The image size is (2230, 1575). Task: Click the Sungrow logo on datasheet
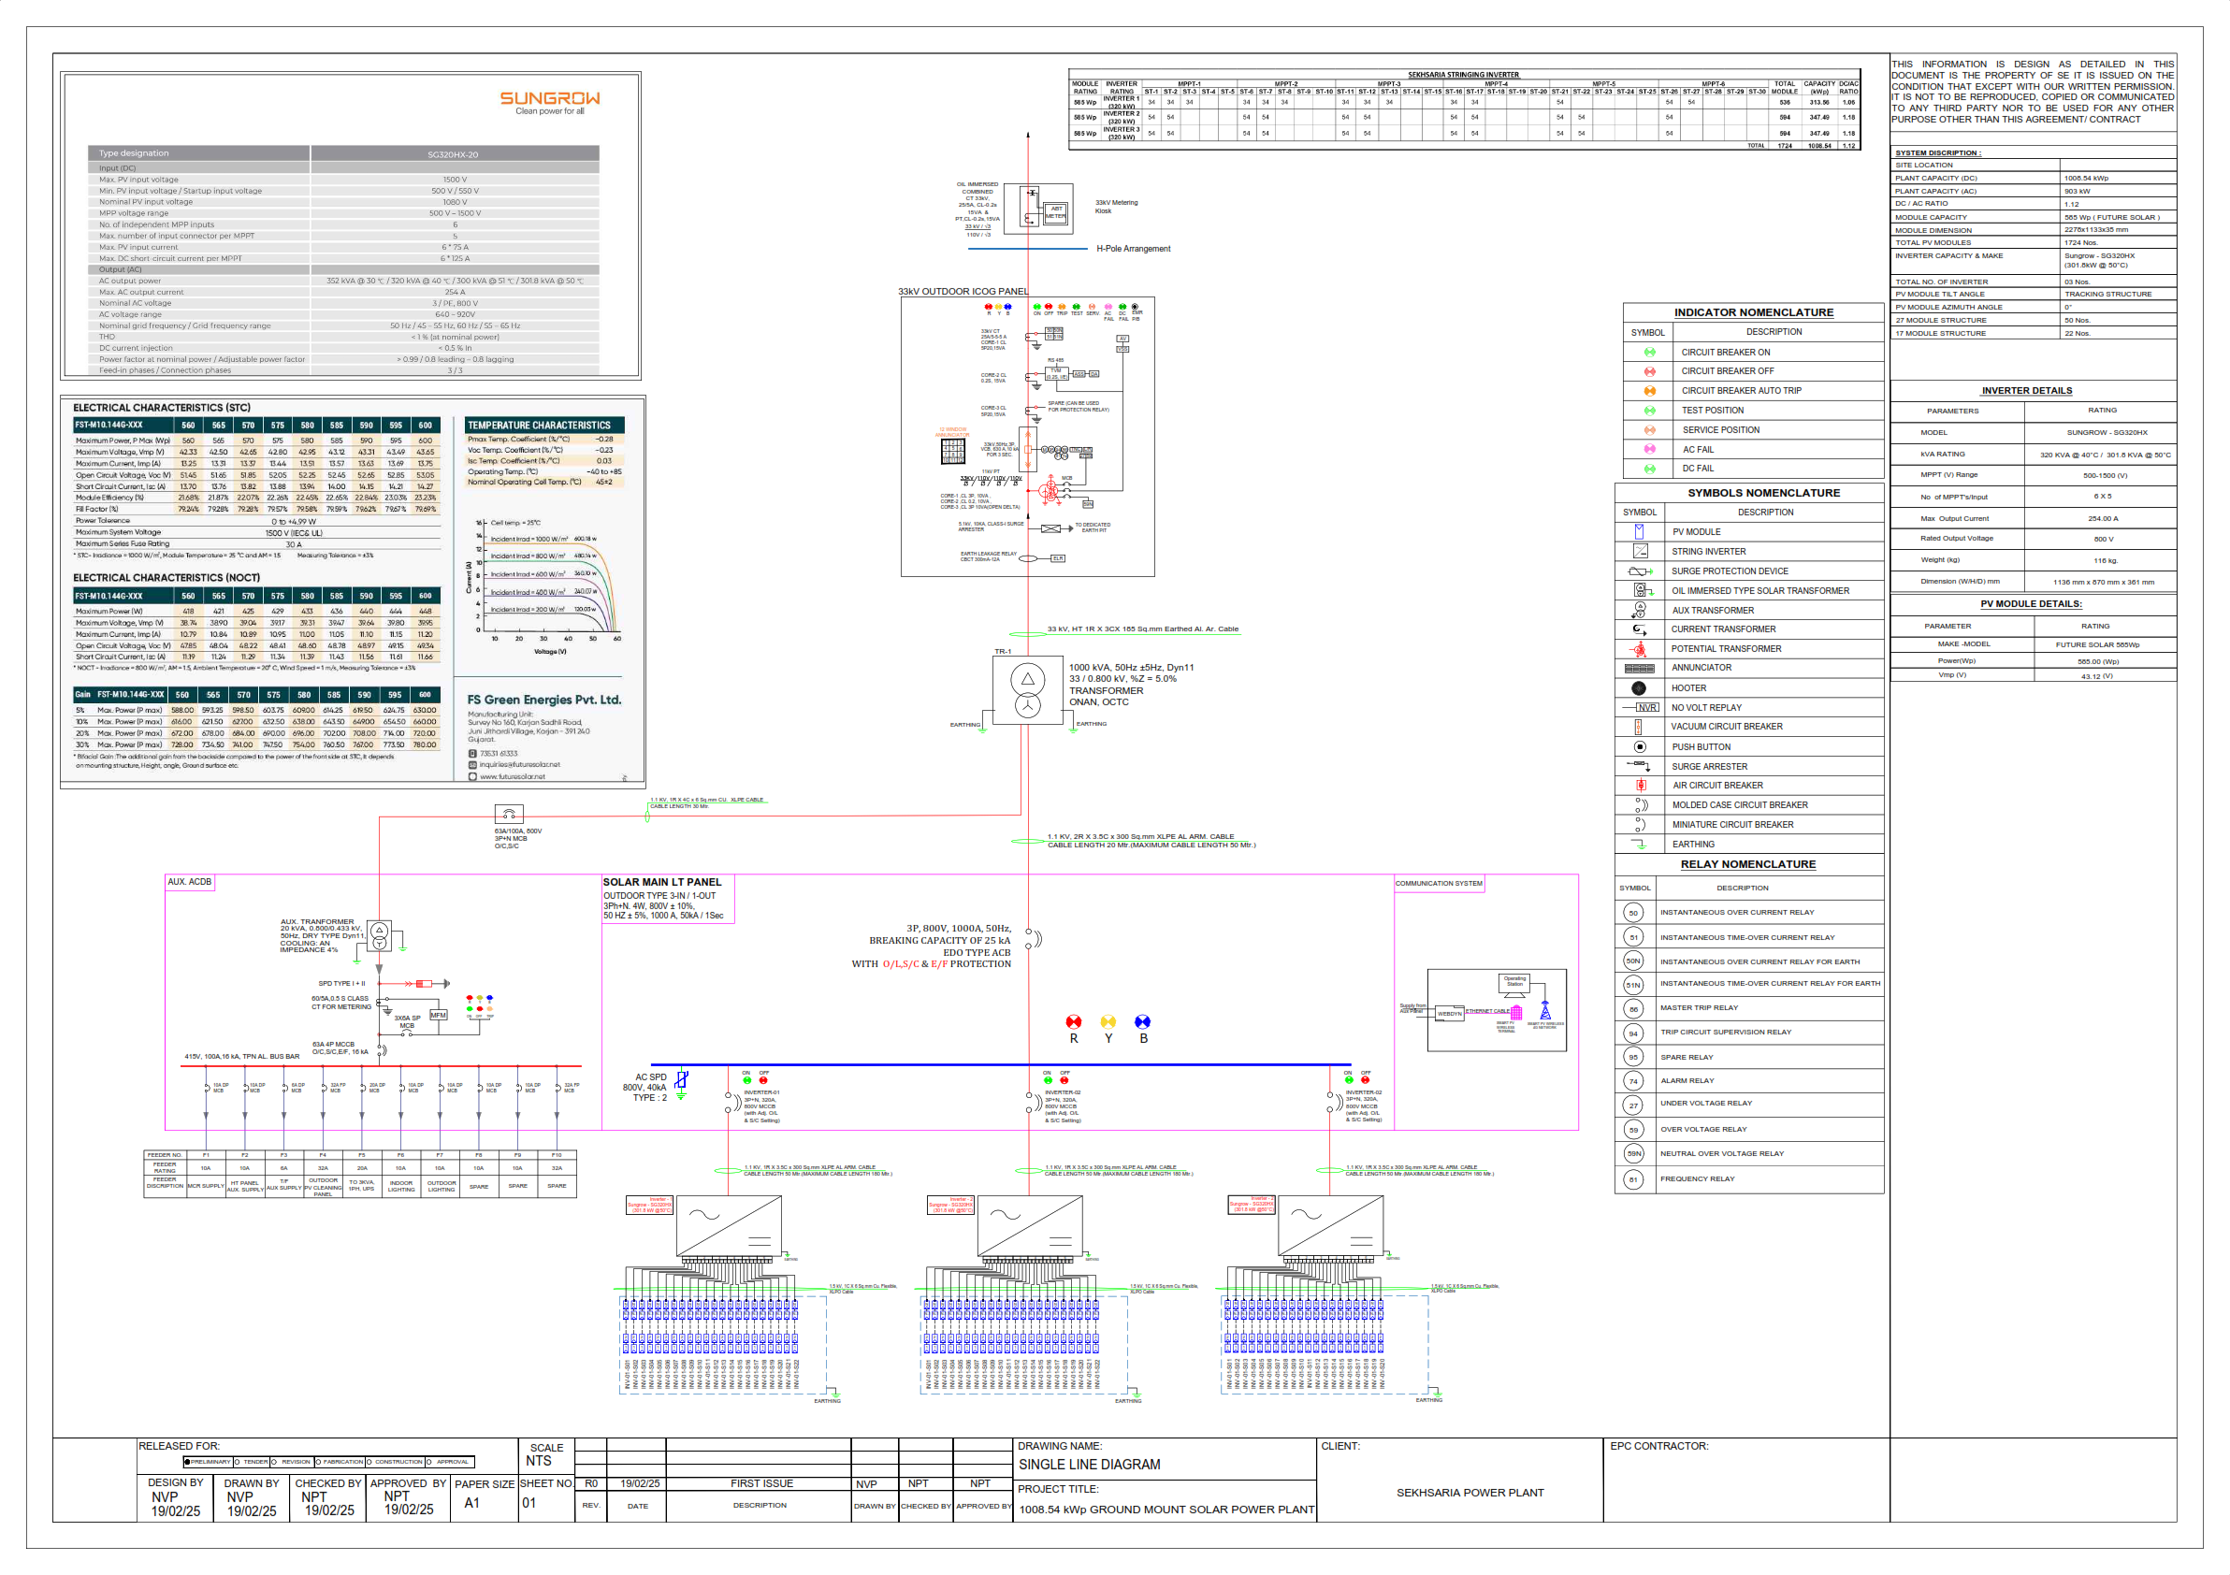click(550, 101)
